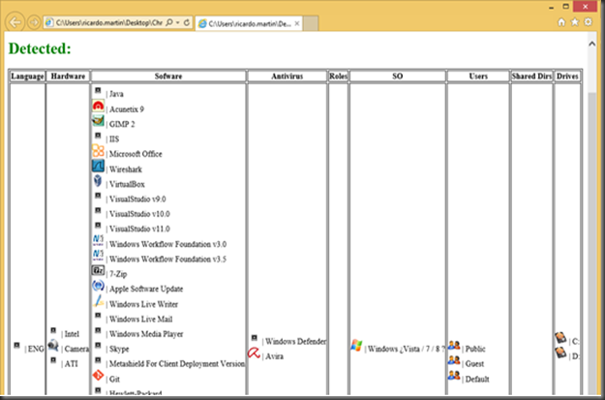Viewport: 605px width, 400px height.
Task: Click the Default user icon
Action: (x=454, y=375)
